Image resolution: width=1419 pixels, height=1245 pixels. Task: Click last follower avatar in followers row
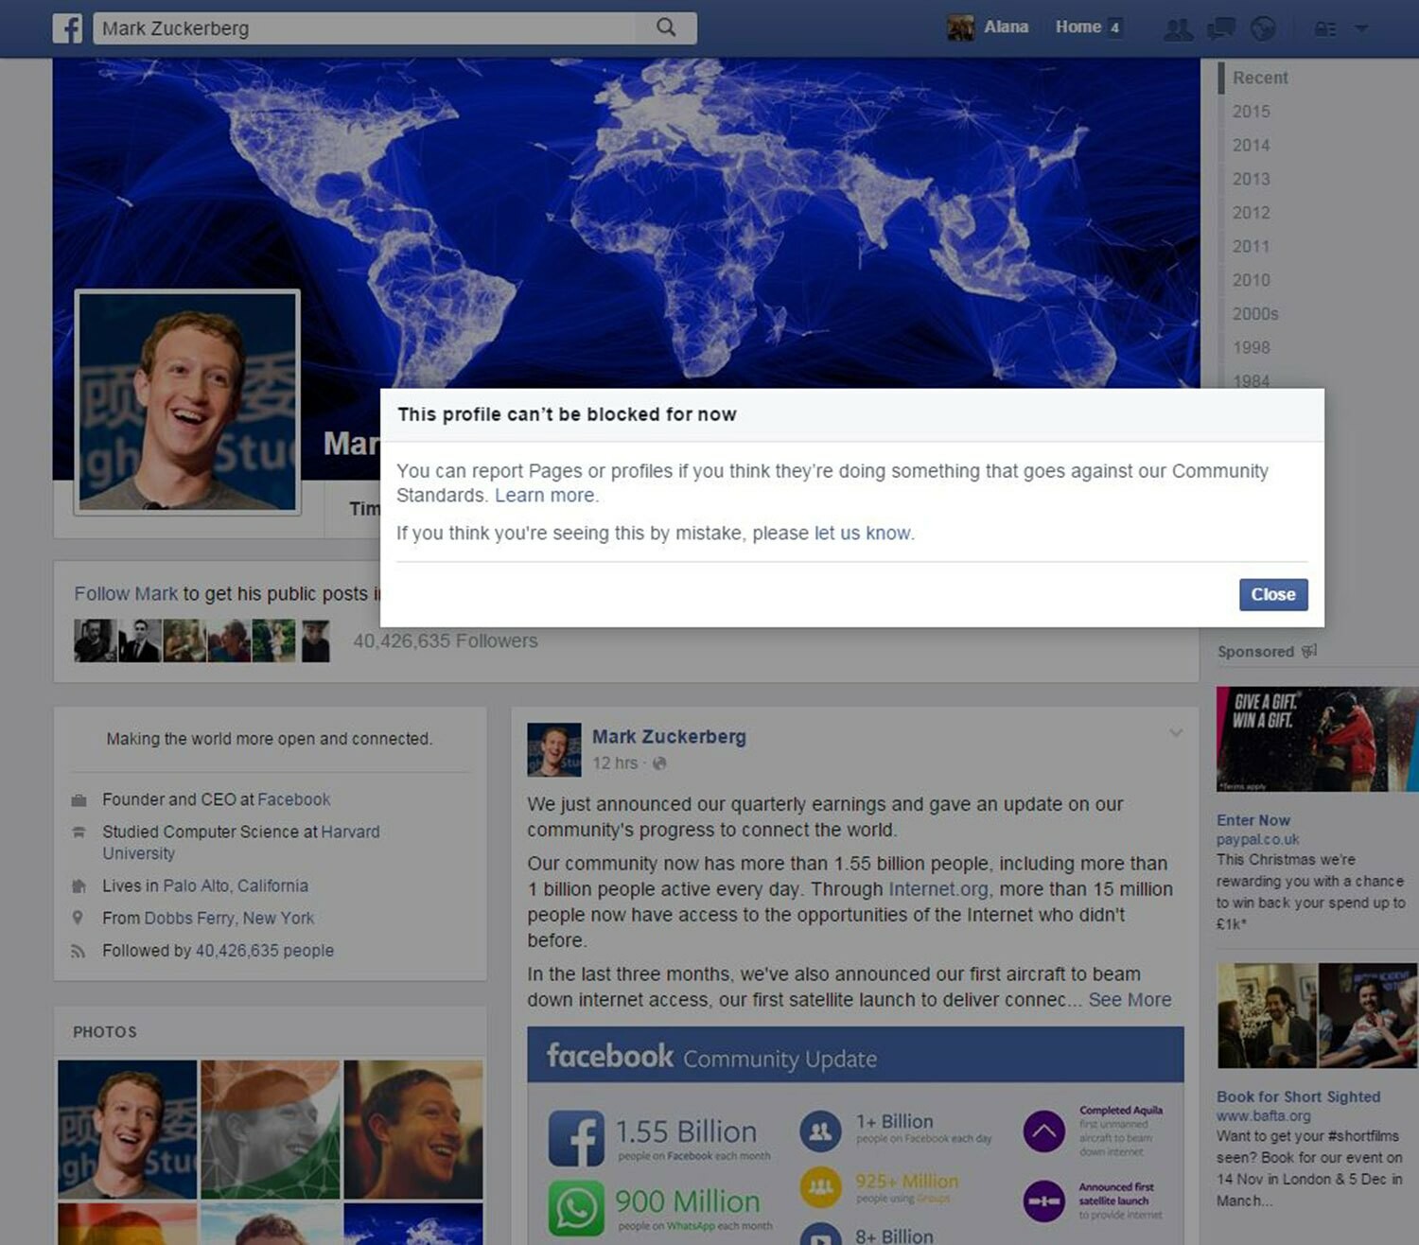pos(315,640)
